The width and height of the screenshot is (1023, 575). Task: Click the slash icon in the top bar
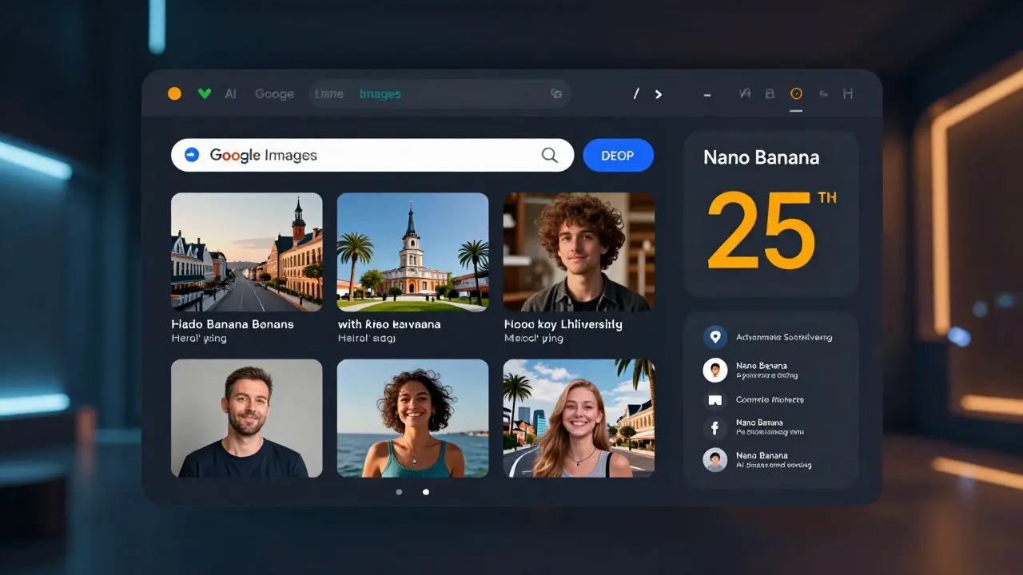pos(636,93)
